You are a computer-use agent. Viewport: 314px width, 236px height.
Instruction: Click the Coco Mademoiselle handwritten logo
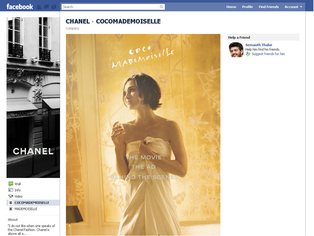click(x=143, y=57)
